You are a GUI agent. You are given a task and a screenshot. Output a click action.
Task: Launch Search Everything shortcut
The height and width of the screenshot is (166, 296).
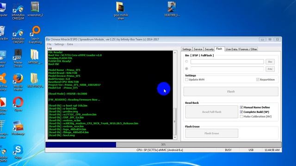point(35,35)
